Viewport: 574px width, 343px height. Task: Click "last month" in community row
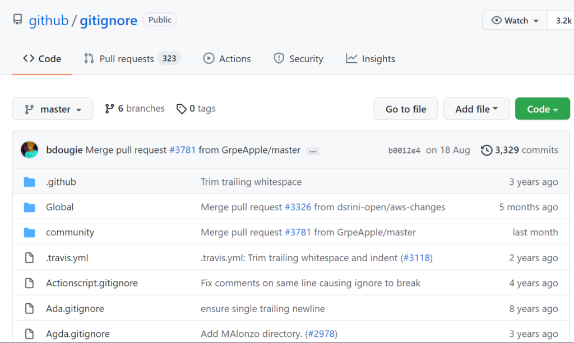click(x=535, y=233)
